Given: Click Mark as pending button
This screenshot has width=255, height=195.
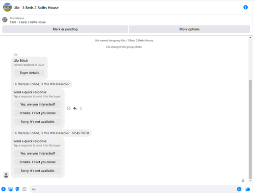Looking at the screenshot, I should (65, 29).
